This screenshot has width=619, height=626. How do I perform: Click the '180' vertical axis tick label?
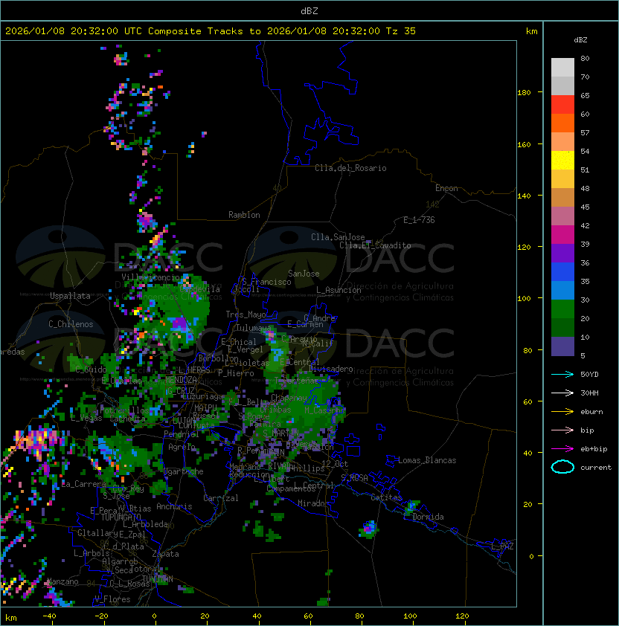pyautogui.click(x=524, y=93)
